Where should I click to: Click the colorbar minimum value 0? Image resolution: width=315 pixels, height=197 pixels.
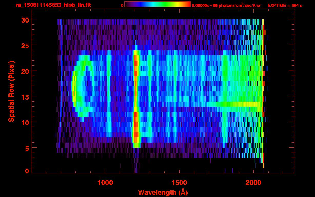pyautogui.click(x=122, y=5)
